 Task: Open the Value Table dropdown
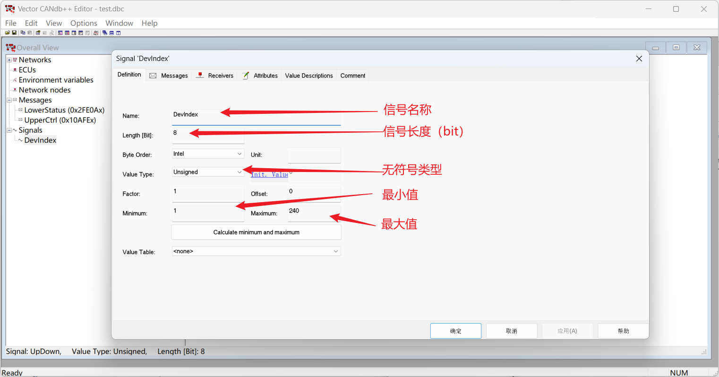335,251
